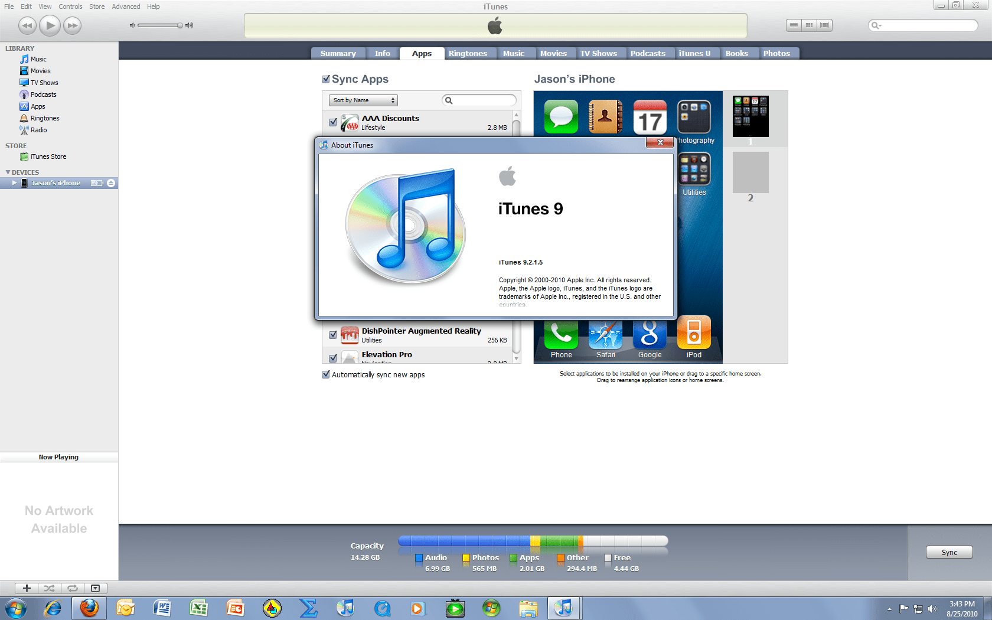Open Music in the Library sidebar
This screenshot has width=992, height=620.
coord(38,59)
